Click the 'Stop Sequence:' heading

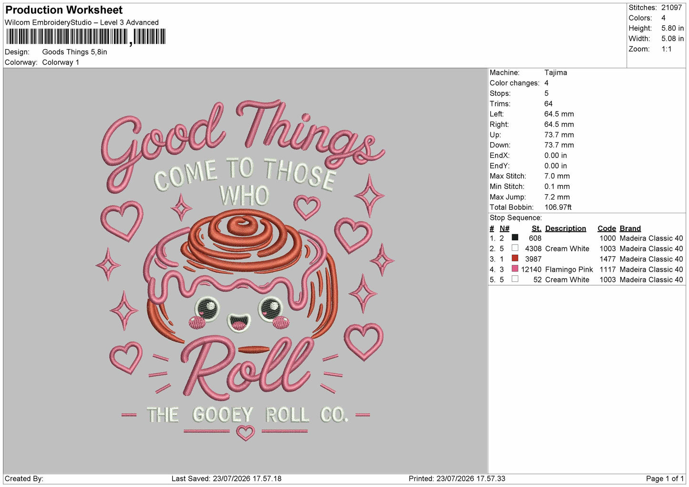pyautogui.click(x=515, y=218)
